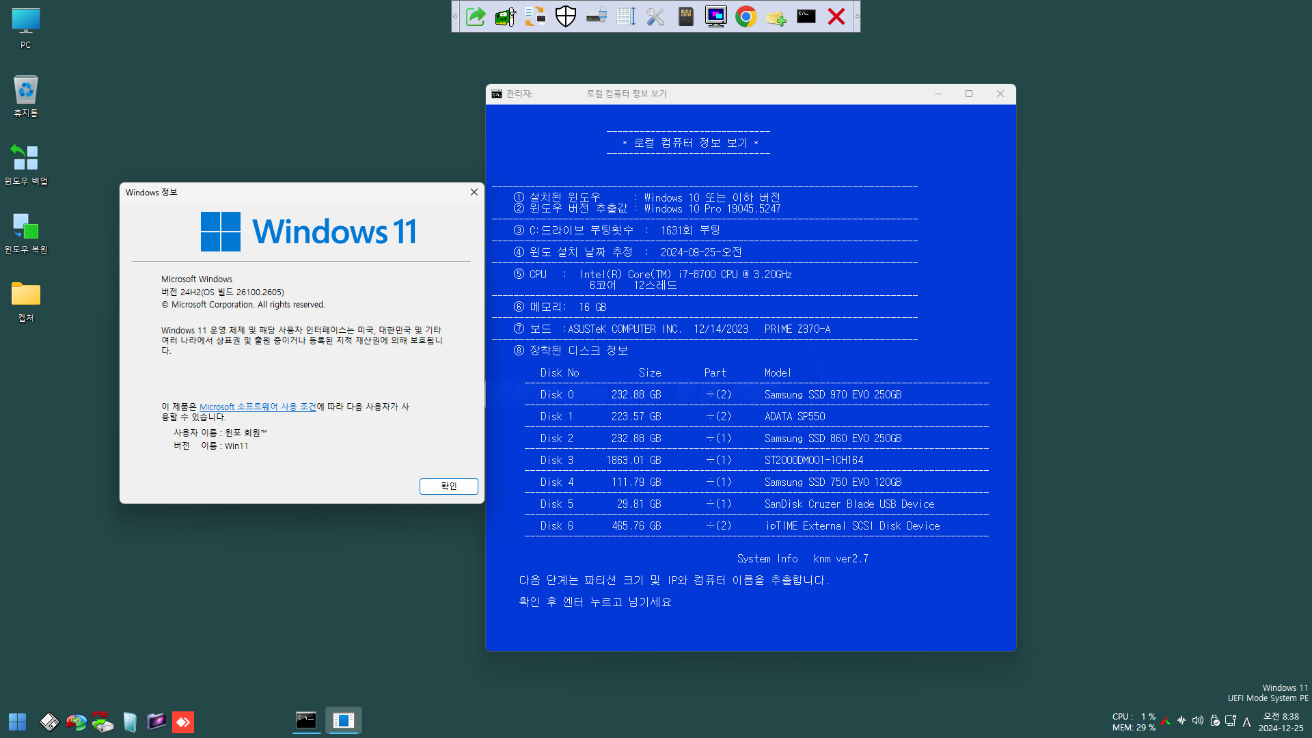Click the Windows 11 logo in the dialog
Screen dimensions: 1312x738
coord(309,231)
